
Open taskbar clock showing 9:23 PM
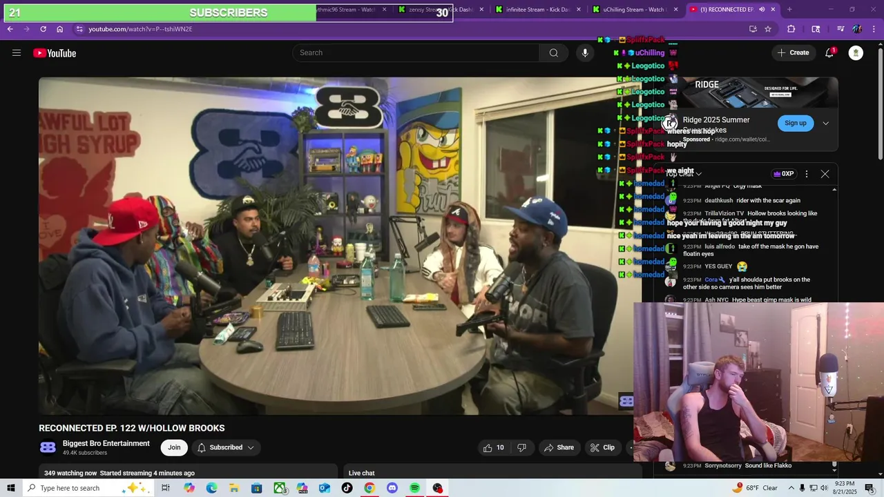[845, 488]
